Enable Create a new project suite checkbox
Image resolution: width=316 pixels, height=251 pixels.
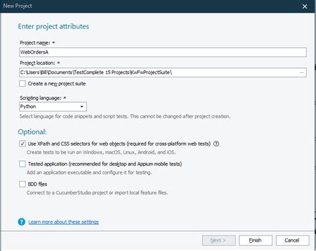coord(23,83)
